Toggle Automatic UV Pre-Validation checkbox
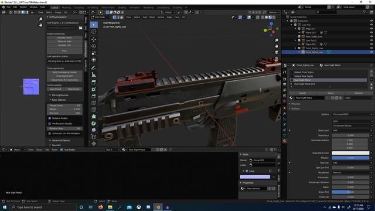375x211 pixels. [50, 134]
